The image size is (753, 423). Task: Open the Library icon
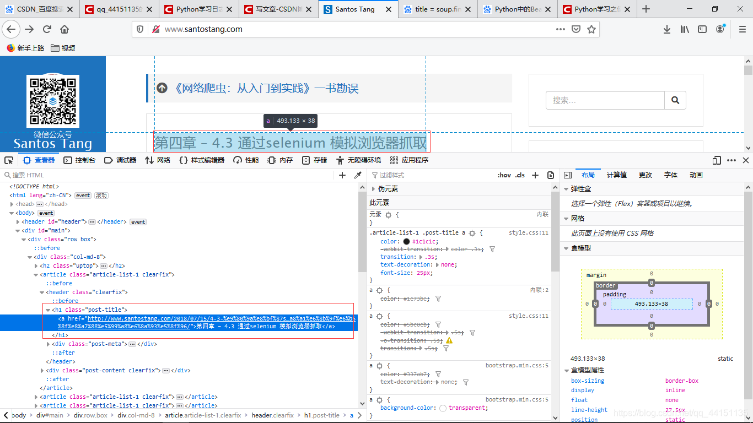tap(685, 29)
